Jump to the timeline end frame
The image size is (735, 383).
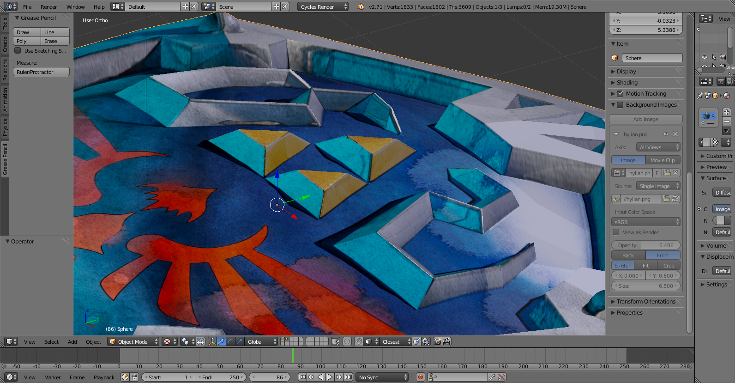click(x=349, y=377)
